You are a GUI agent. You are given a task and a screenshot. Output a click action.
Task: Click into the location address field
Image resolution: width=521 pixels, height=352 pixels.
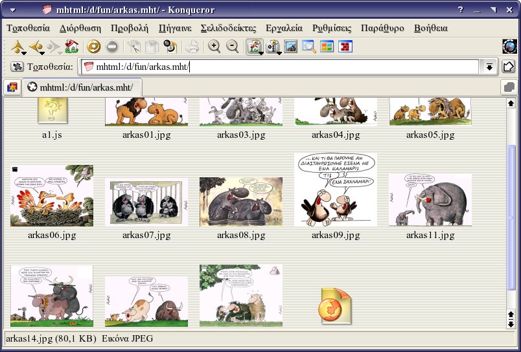pos(279,67)
